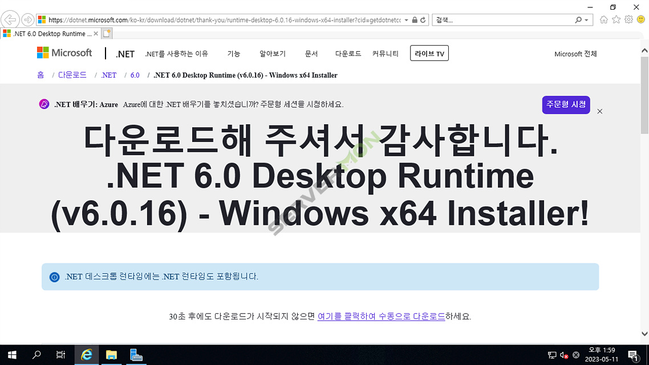Image resolution: width=649 pixels, height=365 pixels.
Task: Click the Home icon in browser toolbar
Action: pos(604,19)
